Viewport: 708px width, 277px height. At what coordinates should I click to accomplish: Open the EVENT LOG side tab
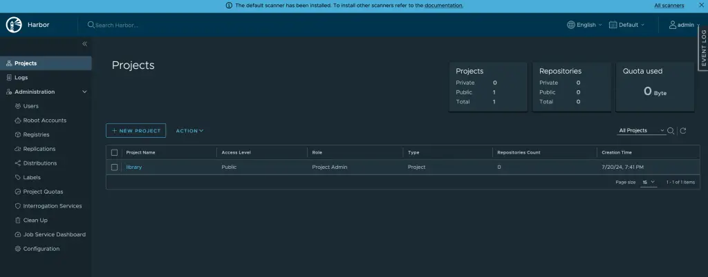703,48
